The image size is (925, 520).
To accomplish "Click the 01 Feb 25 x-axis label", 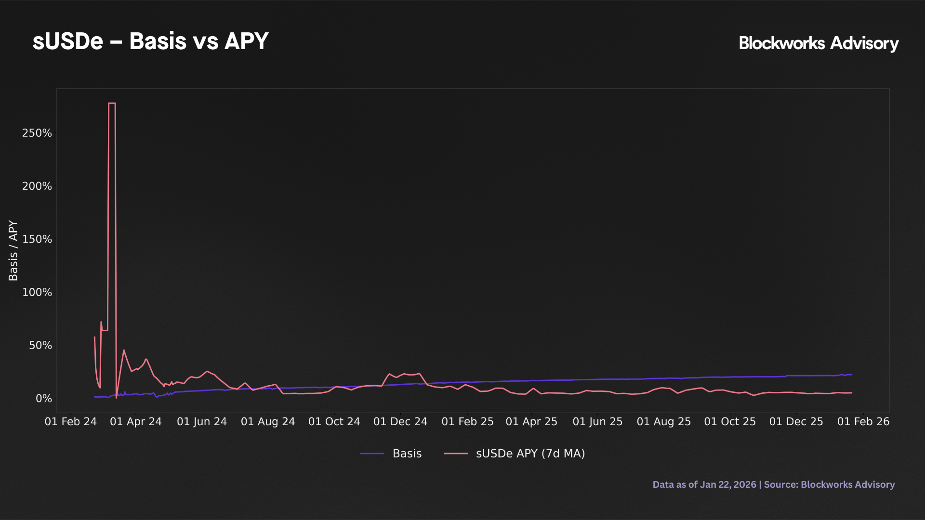I will (x=467, y=421).
